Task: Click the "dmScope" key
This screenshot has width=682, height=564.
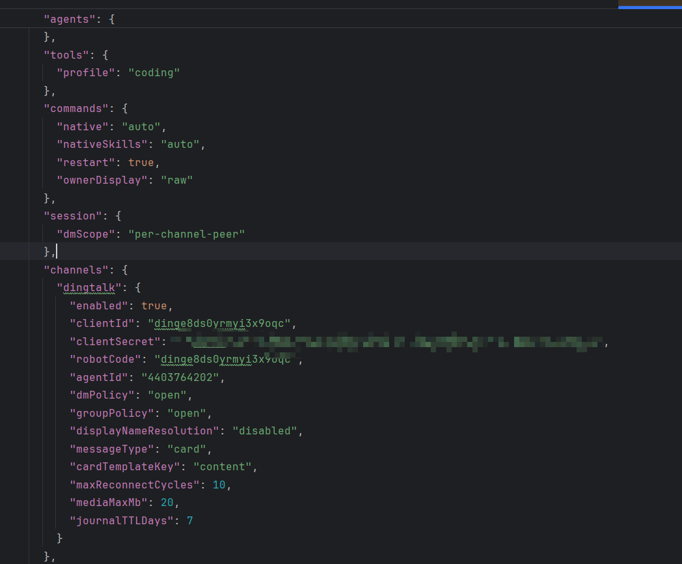Action: 86,234
